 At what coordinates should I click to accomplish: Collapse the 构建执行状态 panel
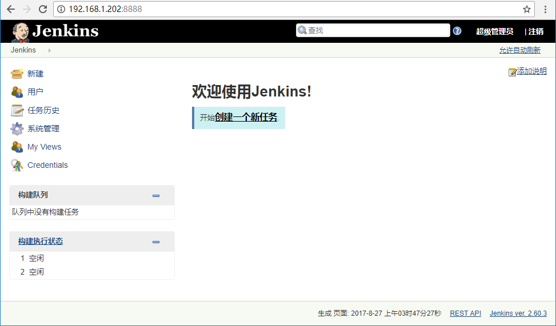point(155,242)
